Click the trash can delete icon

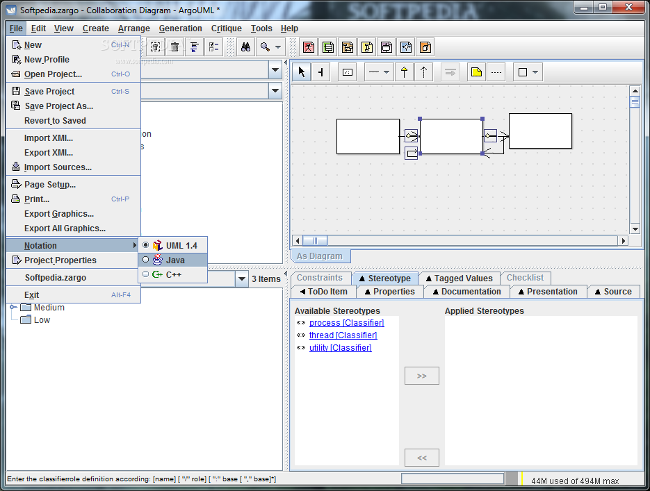pos(174,47)
